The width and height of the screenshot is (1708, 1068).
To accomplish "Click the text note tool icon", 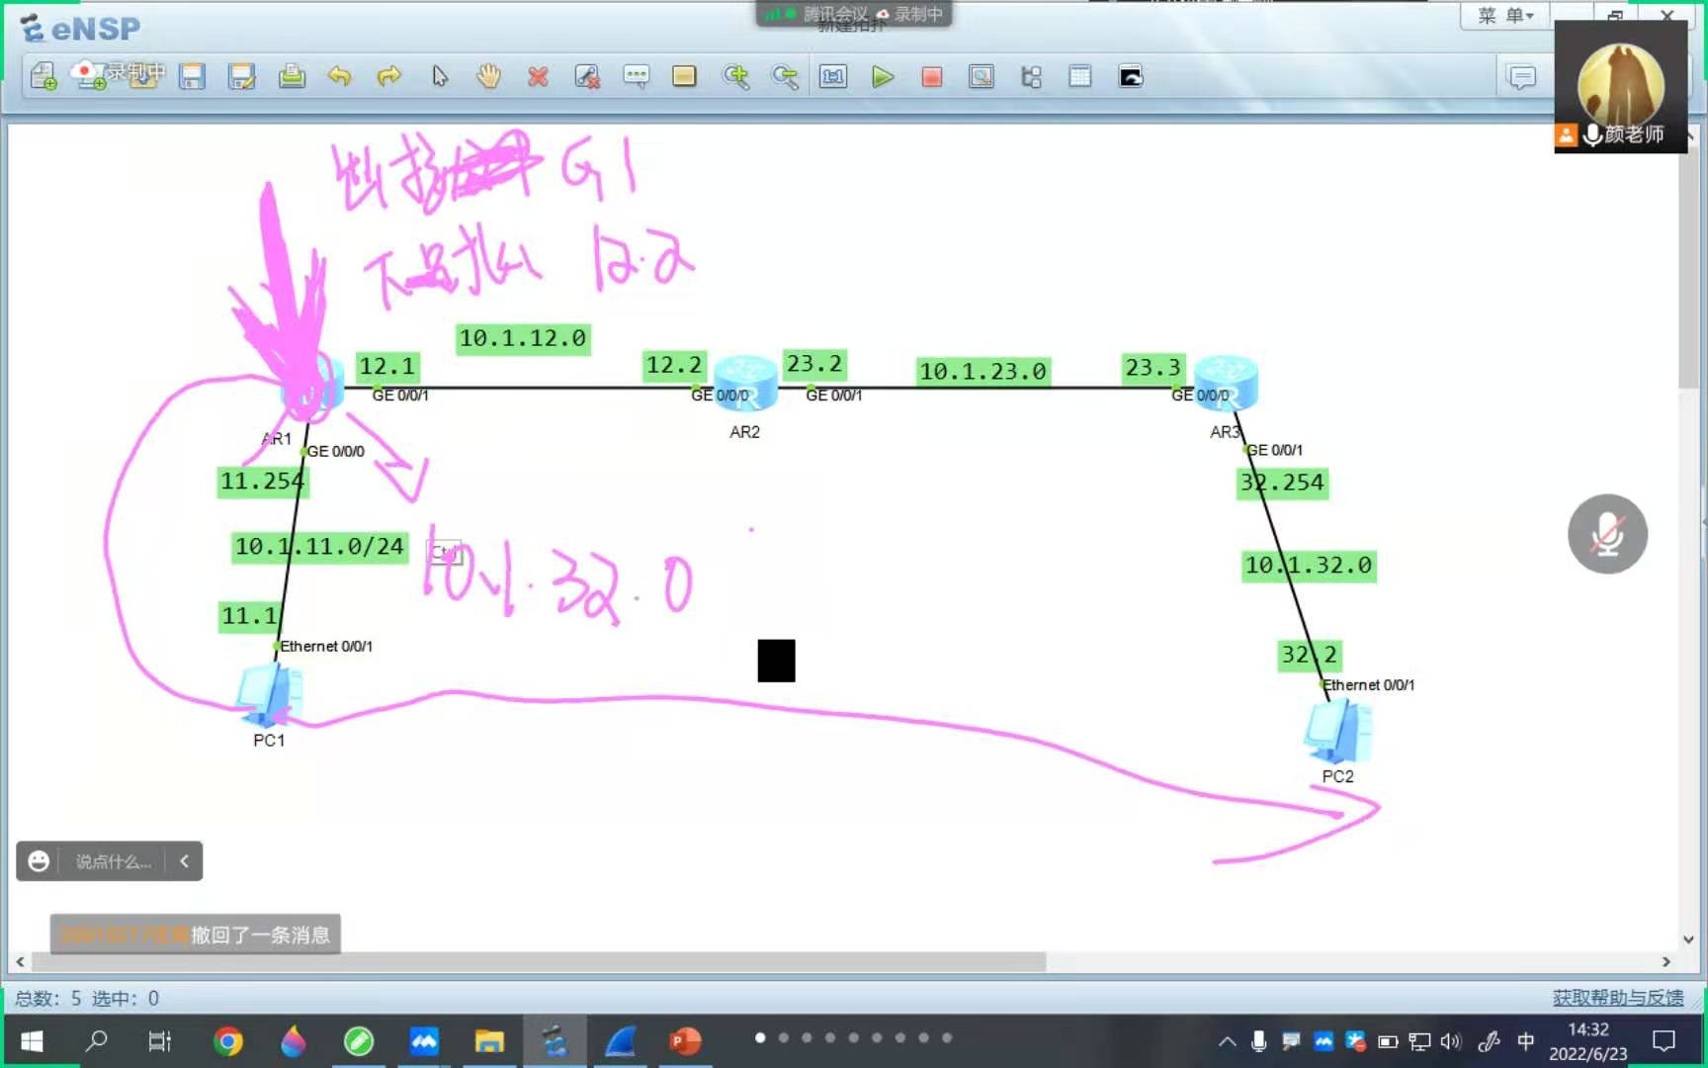I will coord(636,76).
